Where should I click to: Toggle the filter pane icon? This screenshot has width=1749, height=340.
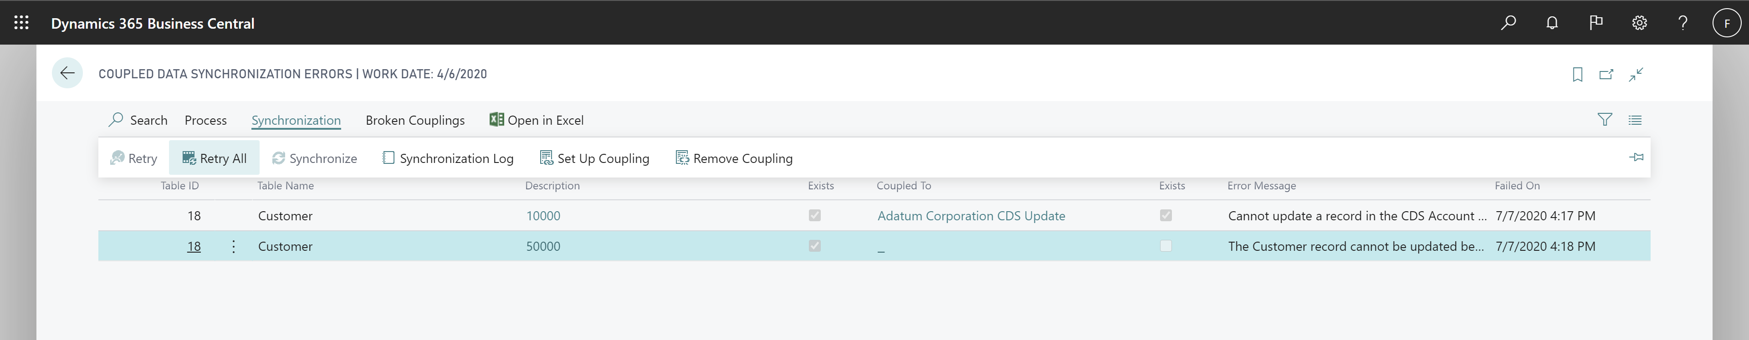[1605, 119]
